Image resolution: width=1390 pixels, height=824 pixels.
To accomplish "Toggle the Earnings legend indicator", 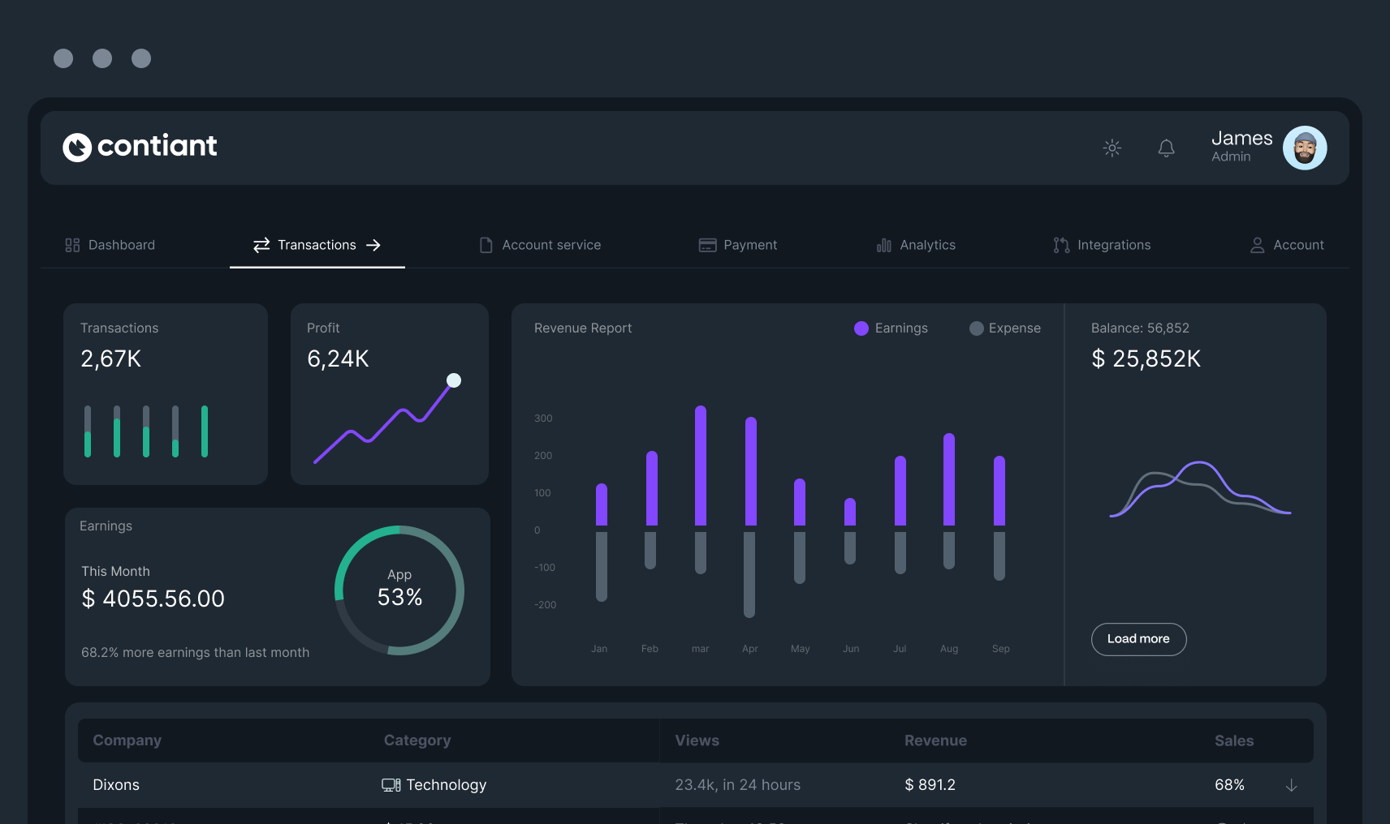I will [x=861, y=328].
